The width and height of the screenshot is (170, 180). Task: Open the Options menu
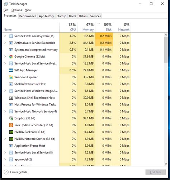tap(16, 10)
